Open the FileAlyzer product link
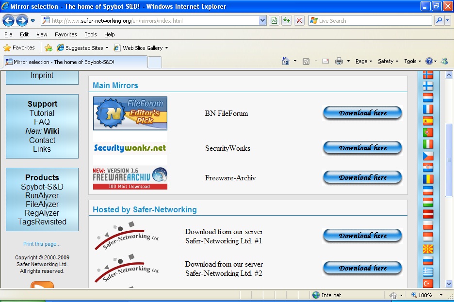Viewport: 454px width, 302px height. coord(42,205)
